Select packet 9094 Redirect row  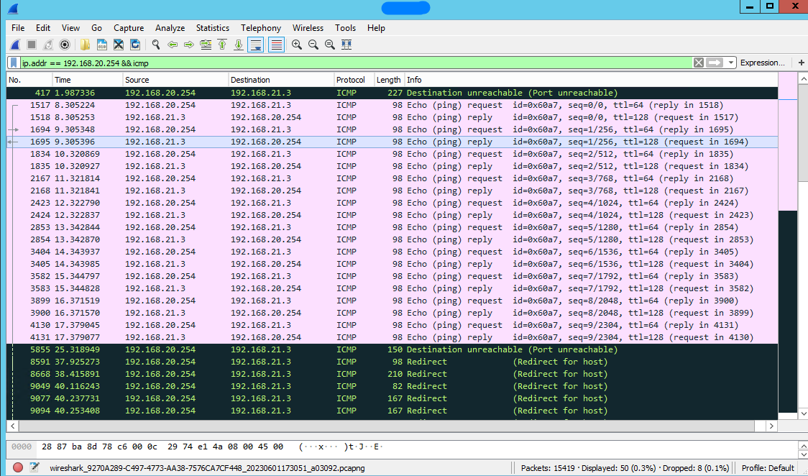[392, 411]
